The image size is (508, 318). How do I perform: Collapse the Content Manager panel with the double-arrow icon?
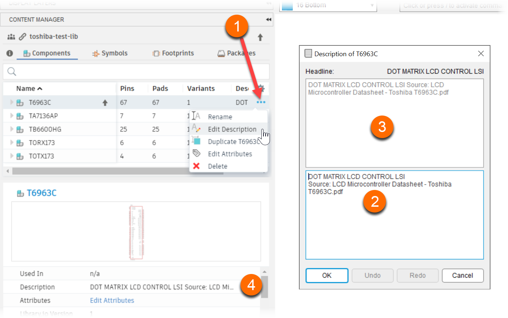click(268, 20)
